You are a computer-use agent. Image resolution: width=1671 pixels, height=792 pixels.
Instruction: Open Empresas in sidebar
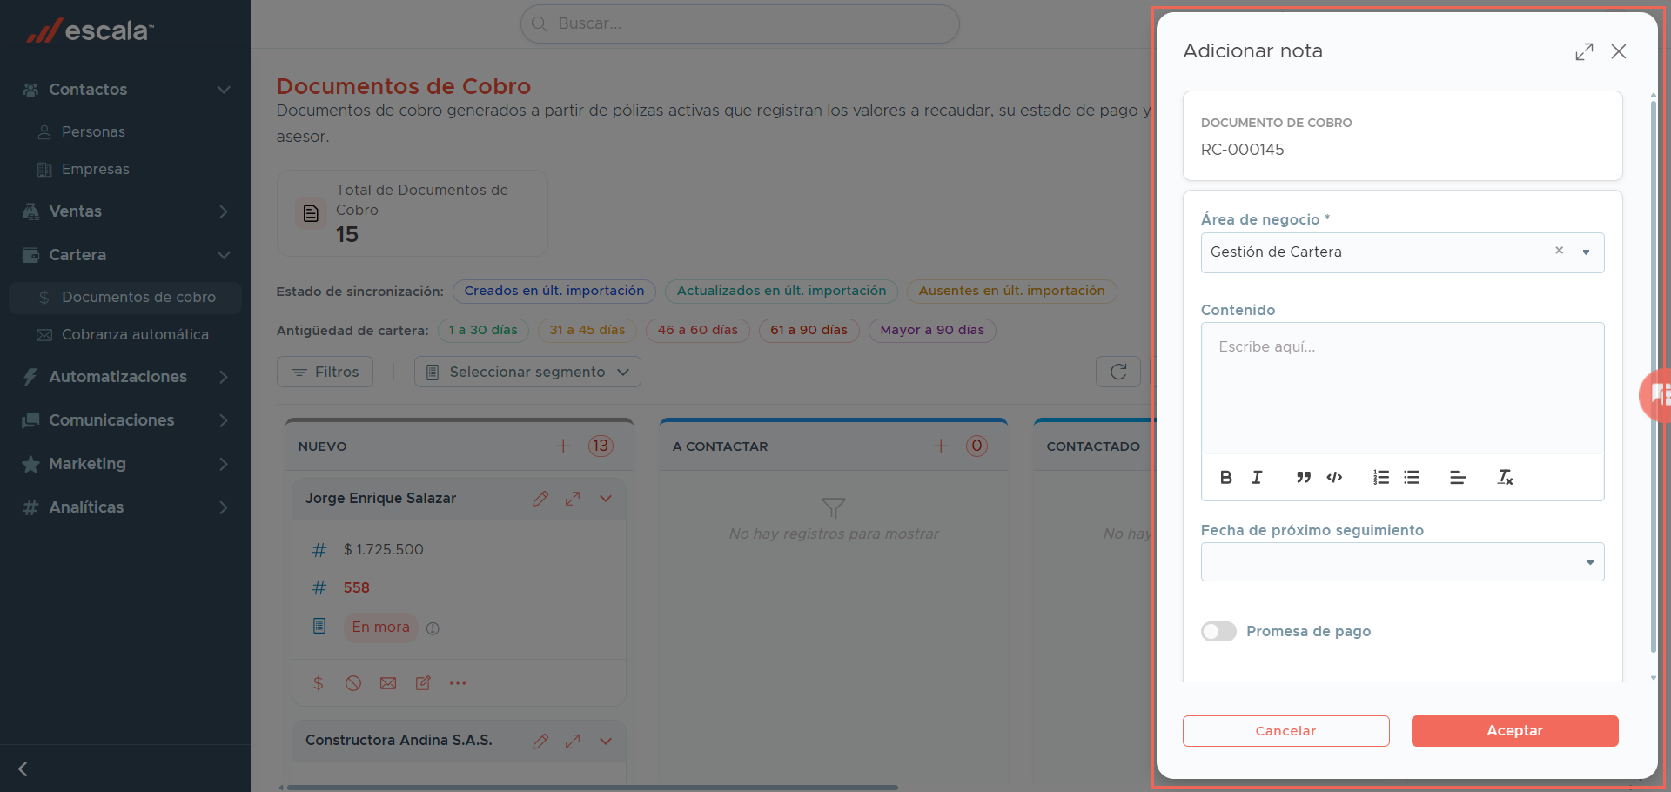[95, 169]
